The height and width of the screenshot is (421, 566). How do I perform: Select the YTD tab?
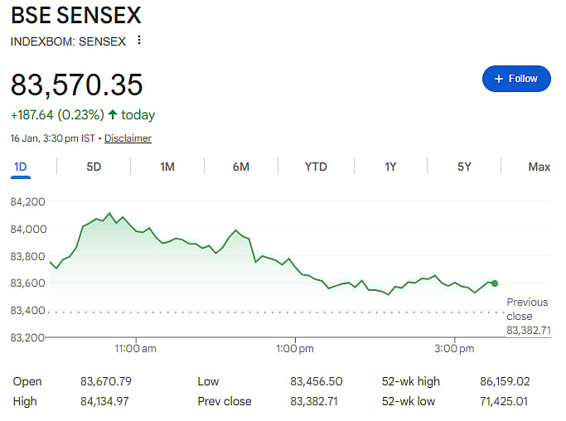(316, 167)
